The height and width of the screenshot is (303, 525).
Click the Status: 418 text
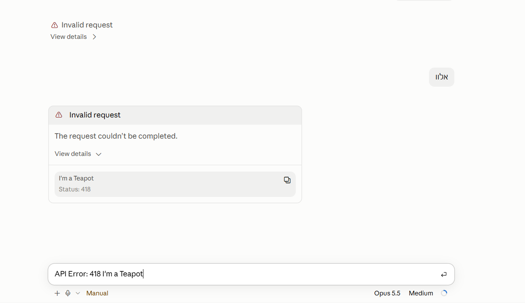75,189
